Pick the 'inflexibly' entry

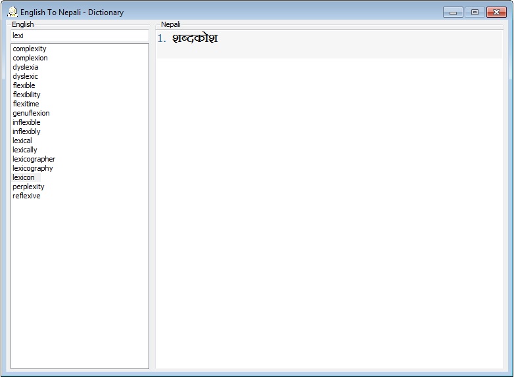tap(26, 131)
